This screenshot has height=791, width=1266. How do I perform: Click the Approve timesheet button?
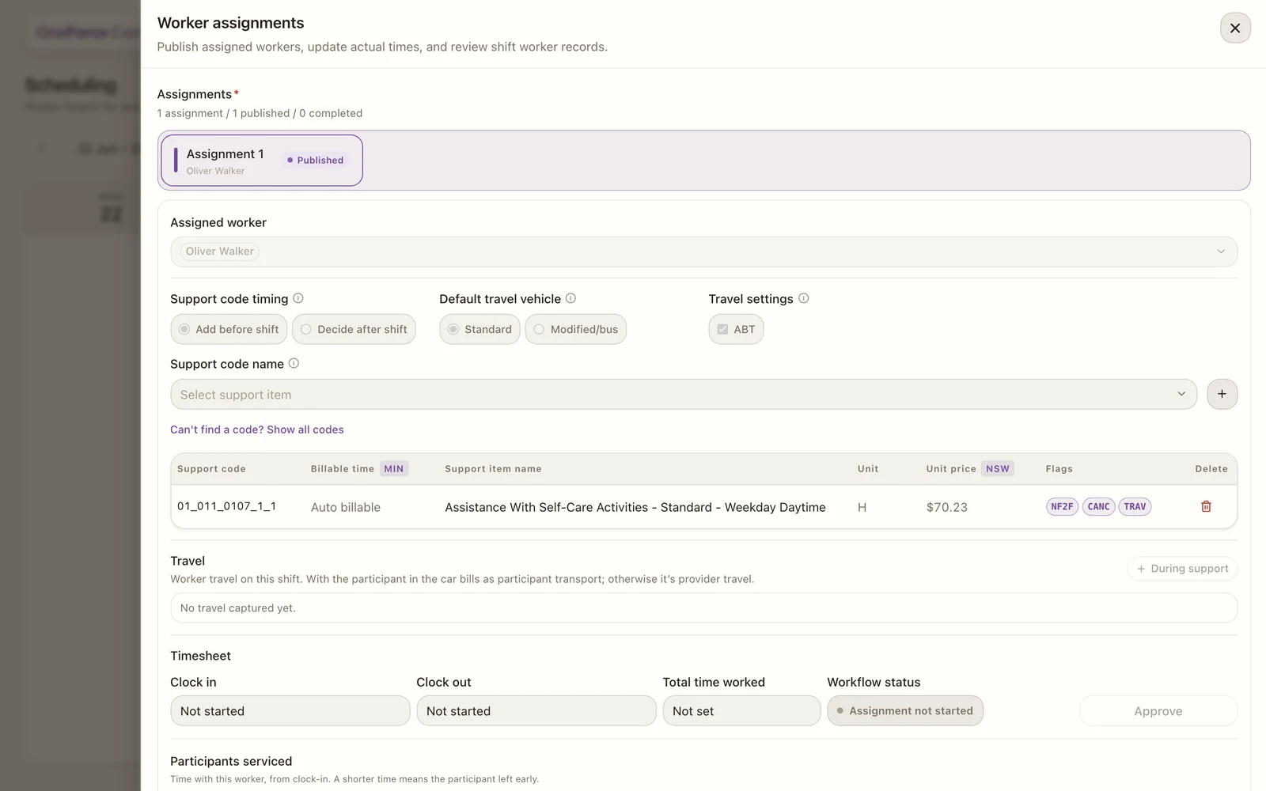pyautogui.click(x=1158, y=710)
